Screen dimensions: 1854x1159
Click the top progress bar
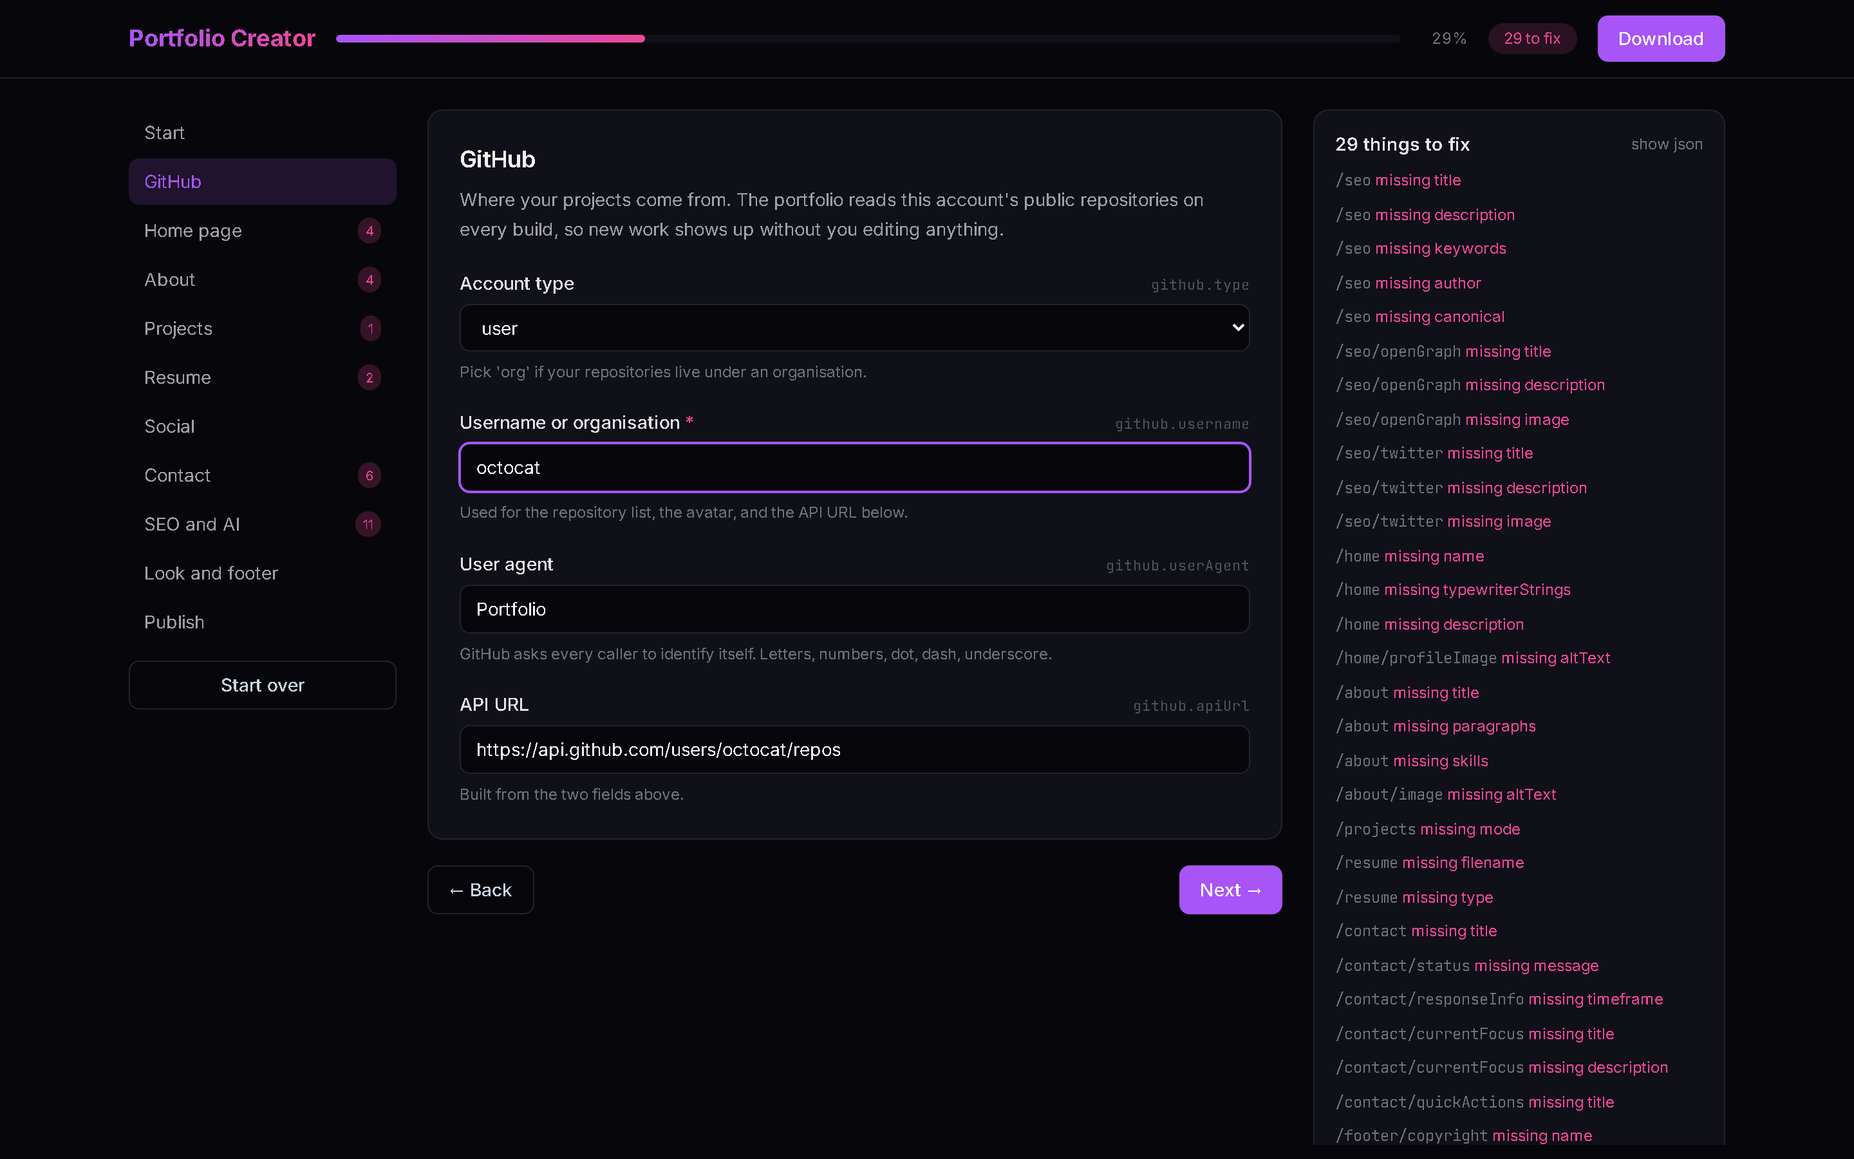(x=868, y=39)
